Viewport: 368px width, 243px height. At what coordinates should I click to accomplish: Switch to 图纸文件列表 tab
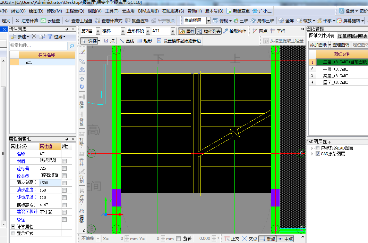click(x=322, y=36)
